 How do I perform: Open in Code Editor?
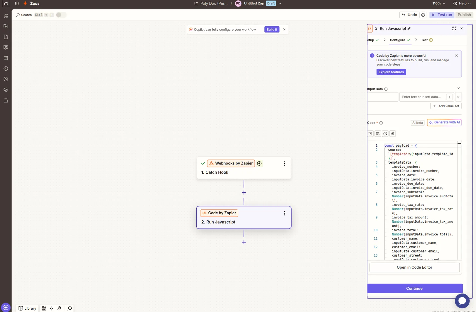414,267
